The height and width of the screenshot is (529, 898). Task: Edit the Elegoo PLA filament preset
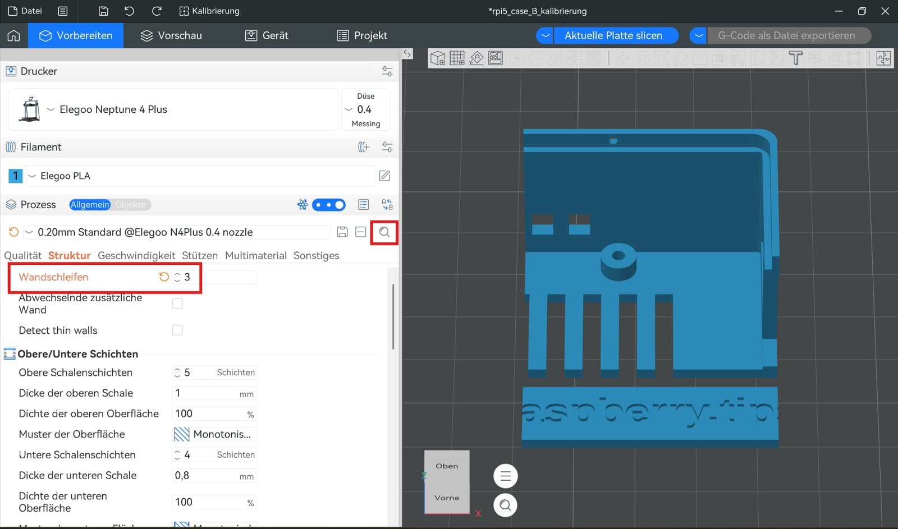point(384,176)
